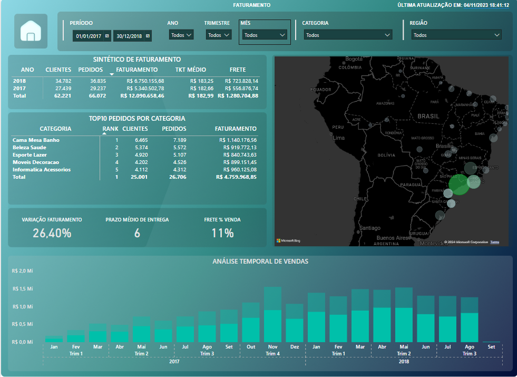The image size is (517, 377).
Task: Click the PEDIDOS column sort arrow indicator
Action: tap(112, 74)
